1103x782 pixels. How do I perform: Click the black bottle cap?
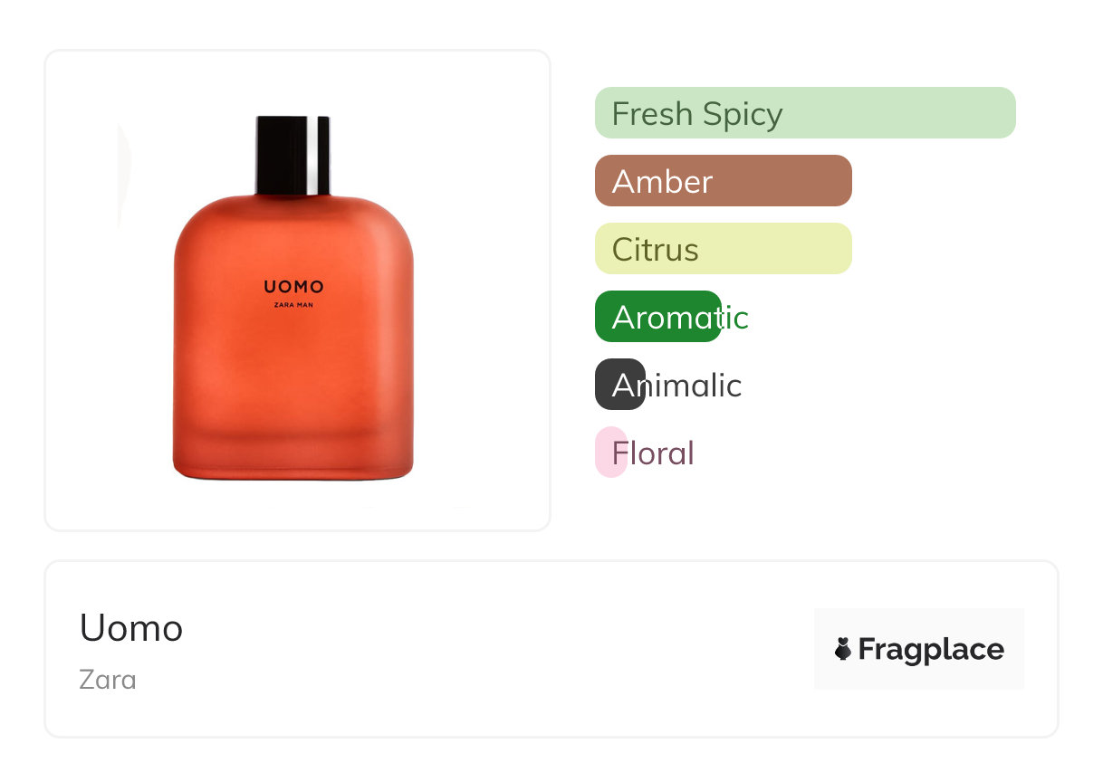pyautogui.click(x=293, y=155)
